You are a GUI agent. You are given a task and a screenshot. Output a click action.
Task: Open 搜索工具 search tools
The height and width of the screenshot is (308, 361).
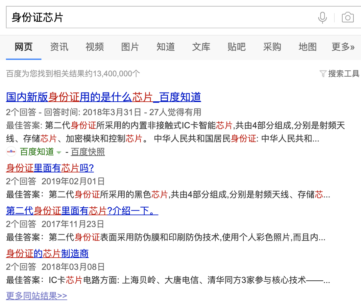tap(344, 74)
